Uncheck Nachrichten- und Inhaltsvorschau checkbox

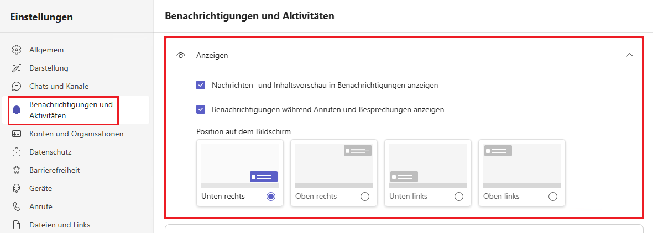click(201, 86)
